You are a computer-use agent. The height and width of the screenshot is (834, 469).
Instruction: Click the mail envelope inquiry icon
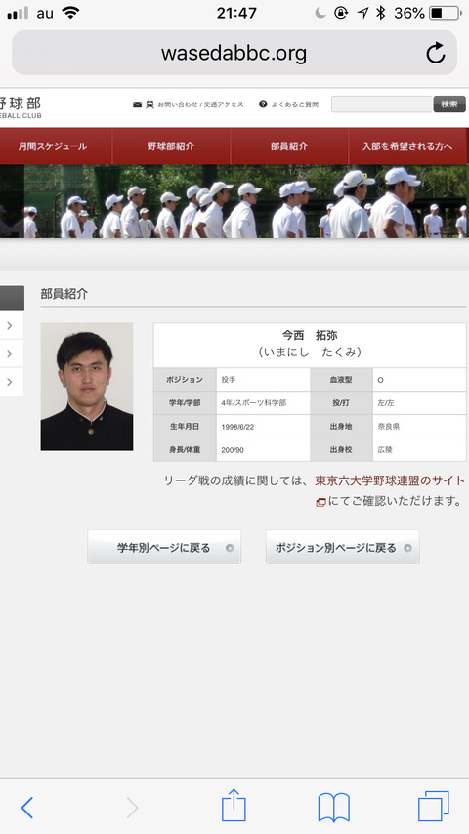coord(138,104)
